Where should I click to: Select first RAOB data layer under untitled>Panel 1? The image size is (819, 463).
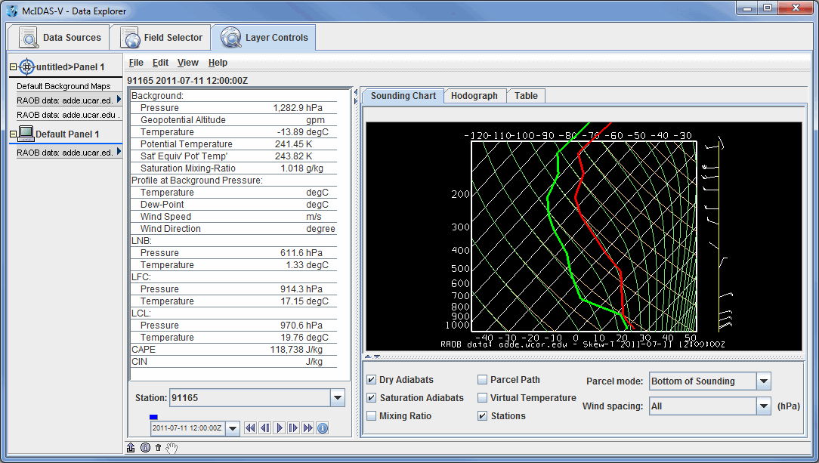pos(65,100)
